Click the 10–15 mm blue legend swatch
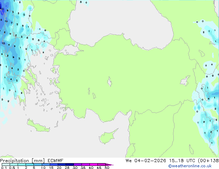This screenshot has width=219, height=169. [x=46, y=165]
